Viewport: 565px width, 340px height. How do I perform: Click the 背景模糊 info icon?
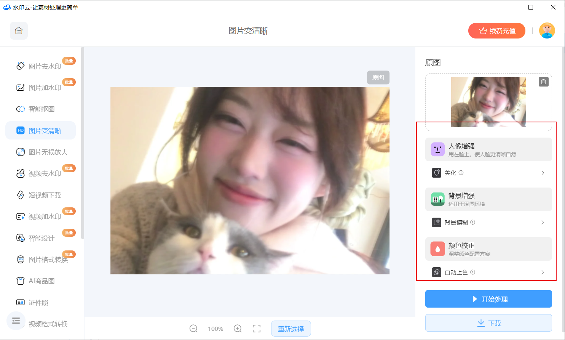click(472, 222)
